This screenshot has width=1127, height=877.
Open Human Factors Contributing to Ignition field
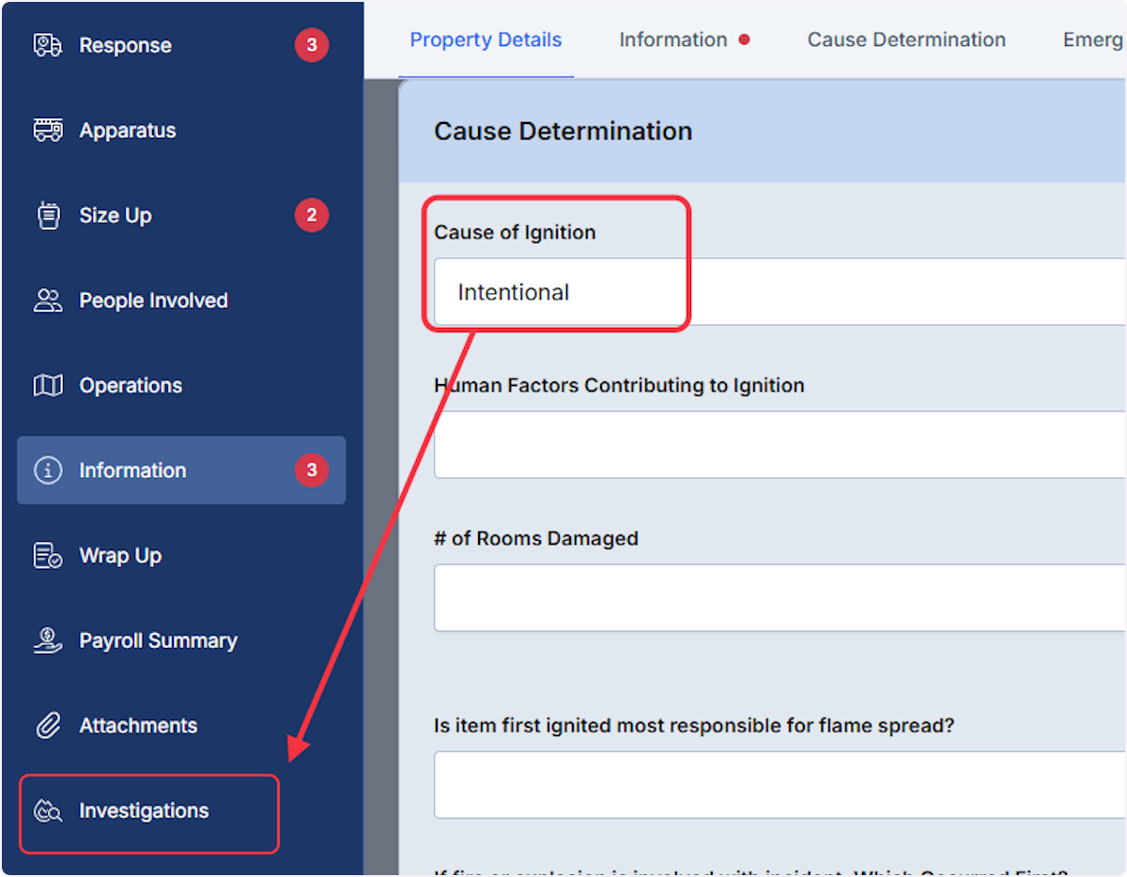(x=780, y=444)
